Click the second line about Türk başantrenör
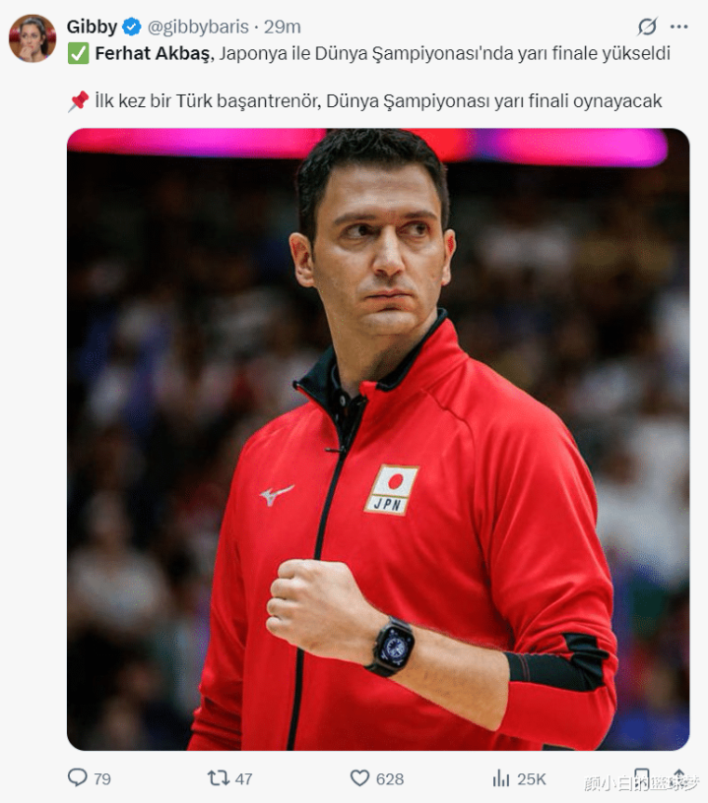The height and width of the screenshot is (803, 708). pos(364,101)
